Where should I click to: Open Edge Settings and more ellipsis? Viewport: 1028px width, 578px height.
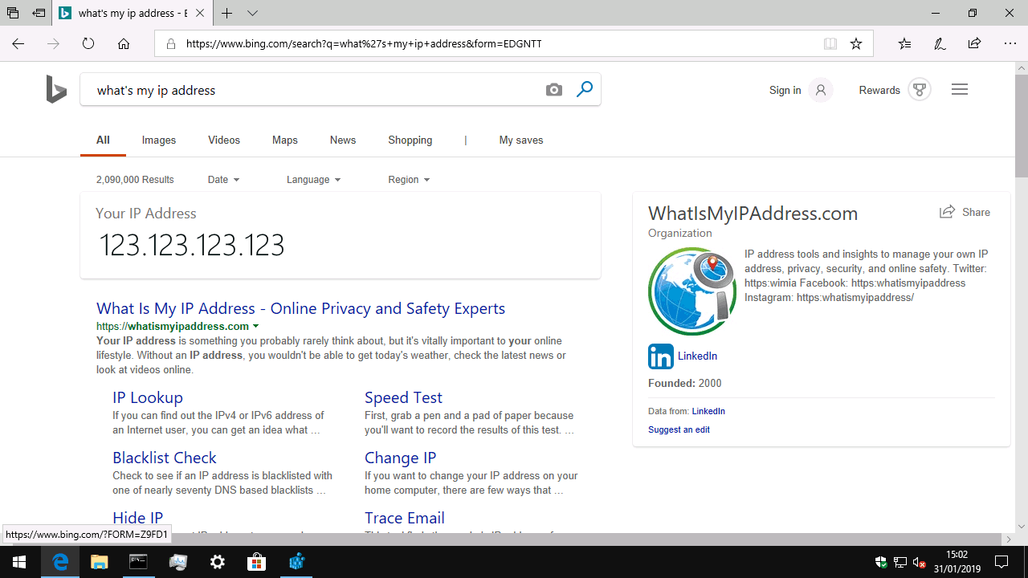pos(1010,44)
